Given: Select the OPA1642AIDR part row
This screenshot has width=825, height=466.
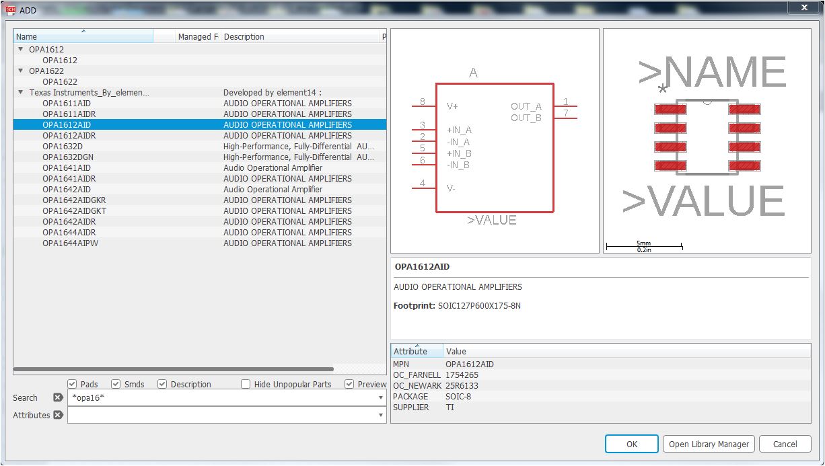Looking at the screenshot, I should 200,221.
